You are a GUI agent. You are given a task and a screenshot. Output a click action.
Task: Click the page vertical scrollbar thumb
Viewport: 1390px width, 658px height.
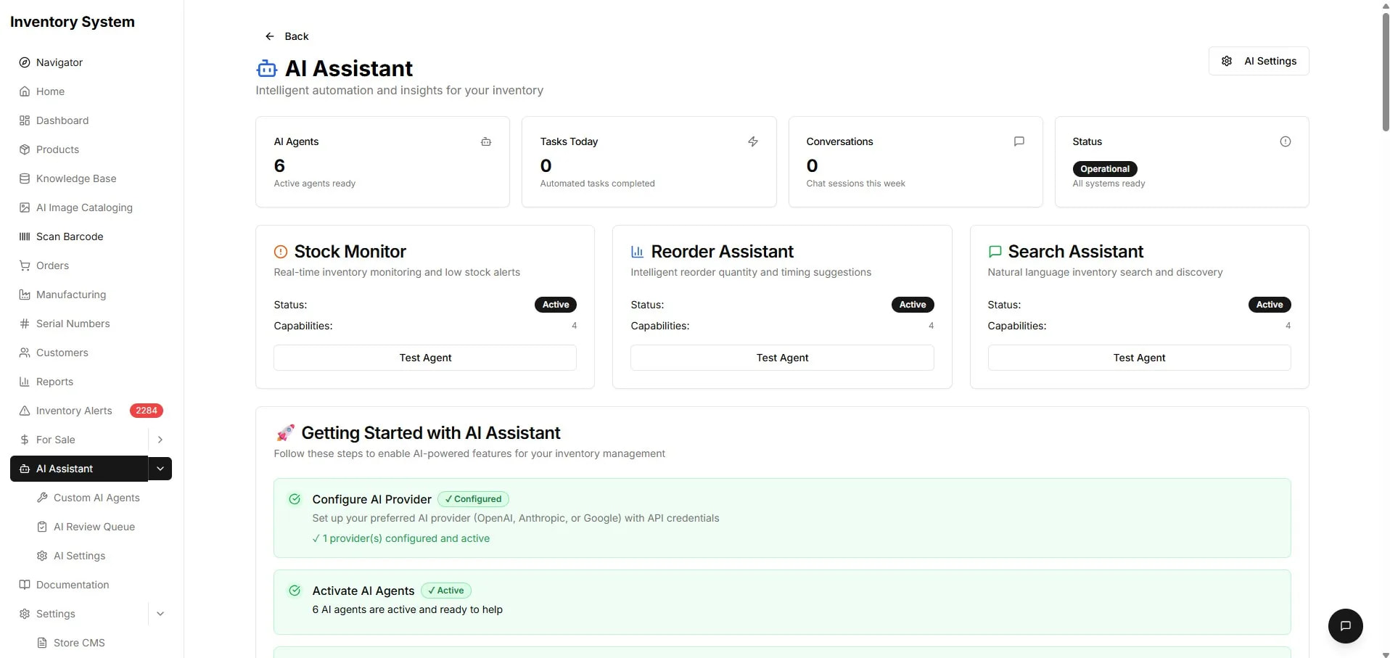pos(1386,72)
